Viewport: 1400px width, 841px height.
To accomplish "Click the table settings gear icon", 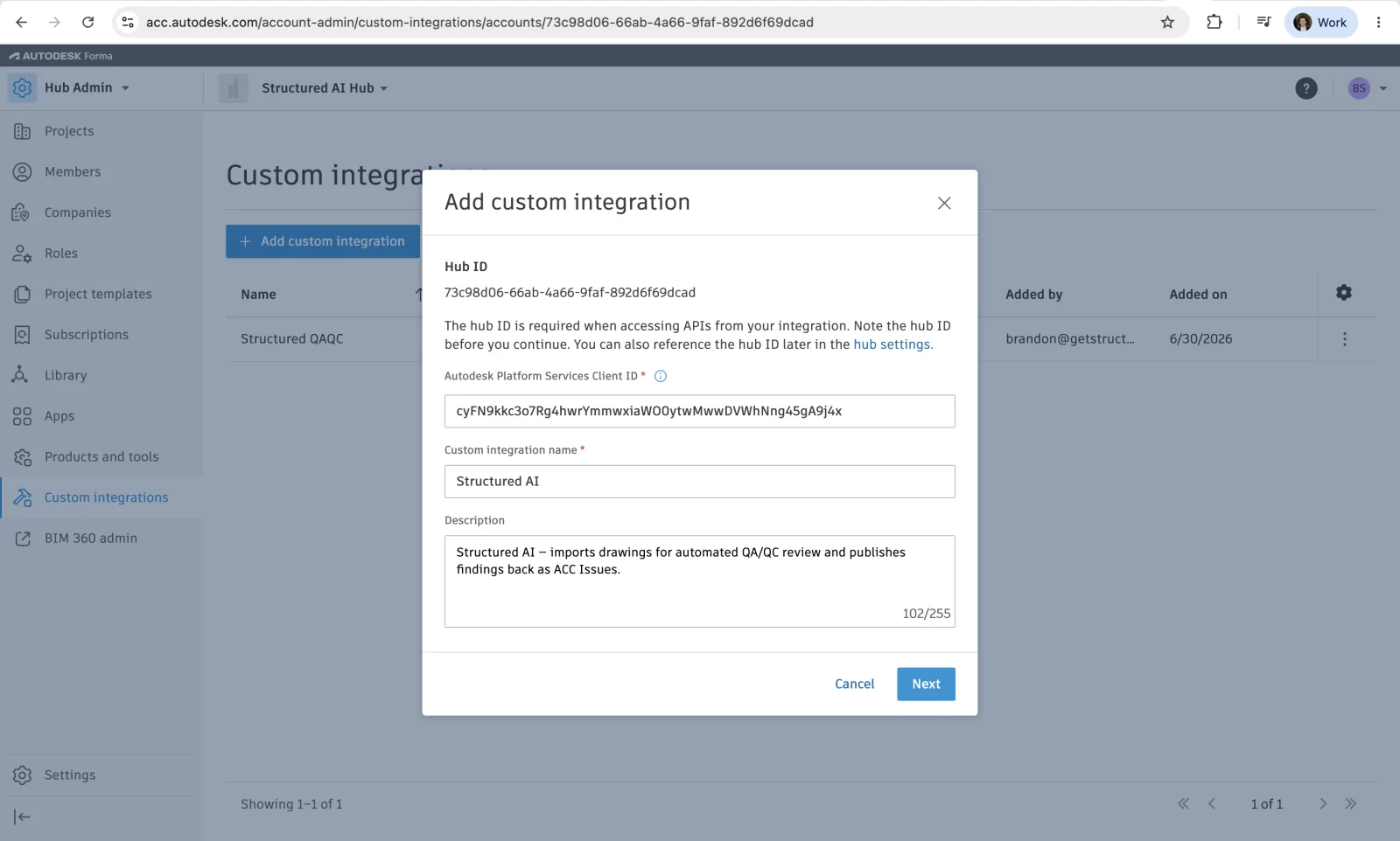I will (x=1344, y=293).
